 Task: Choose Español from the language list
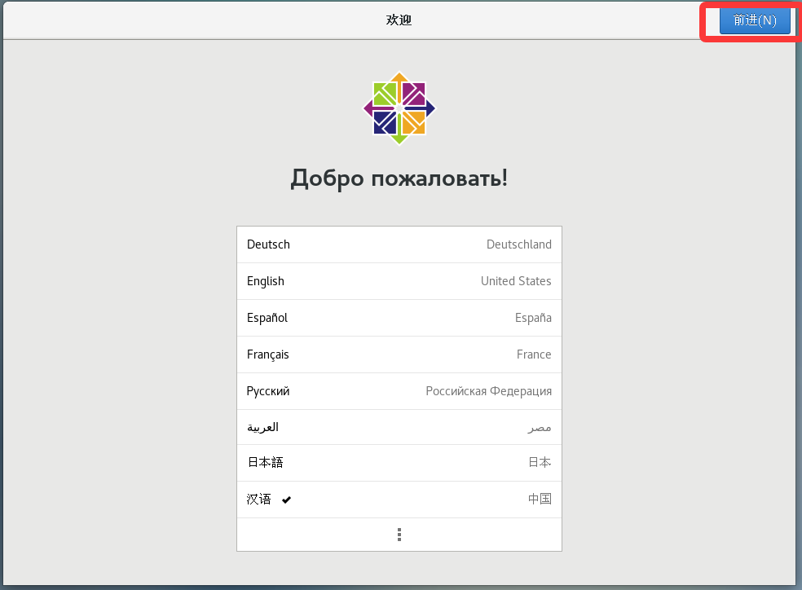(x=399, y=318)
